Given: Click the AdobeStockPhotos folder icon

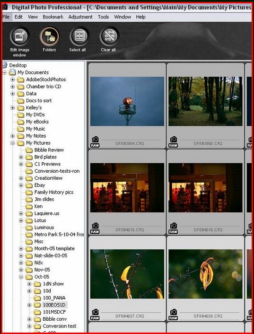Looking at the screenshot, I should (x=21, y=79).
